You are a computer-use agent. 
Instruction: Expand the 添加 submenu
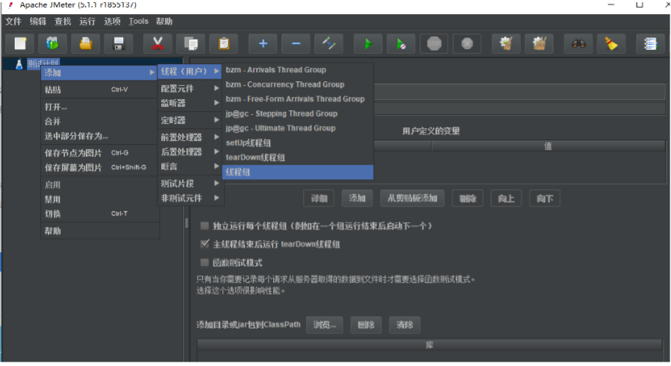click(x=99, y=73)
